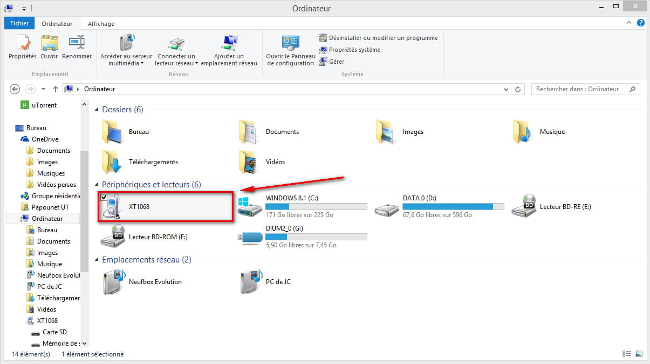The height and width of the screenshot is (364, 650).
Task: Open the Fichier menu tab
Action: click(20, 23)
